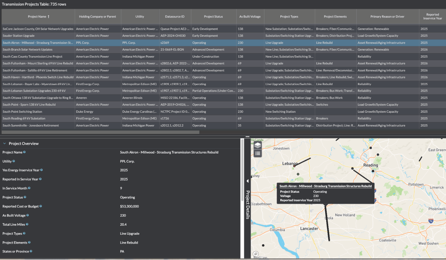The image size is (446, 260).
Task: Select South Point - Sporn 138 kV Rebuild row
Action: (223, 105)
